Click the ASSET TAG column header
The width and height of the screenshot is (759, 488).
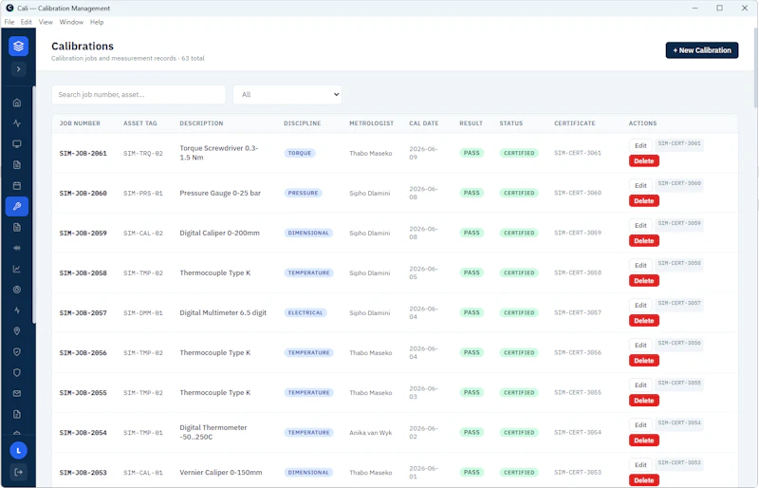click(139, 123)
